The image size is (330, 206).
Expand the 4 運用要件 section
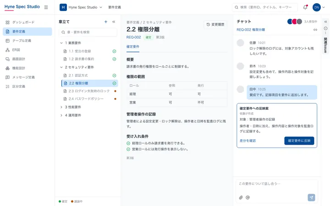pyautogui.click(x=61, y=115)
